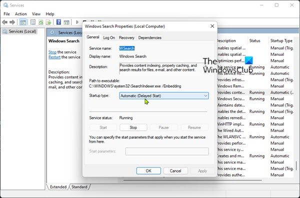Click the Start Service play icon in toolbar
This screenshot has width=300, height=198.
[x=77, y=22]
